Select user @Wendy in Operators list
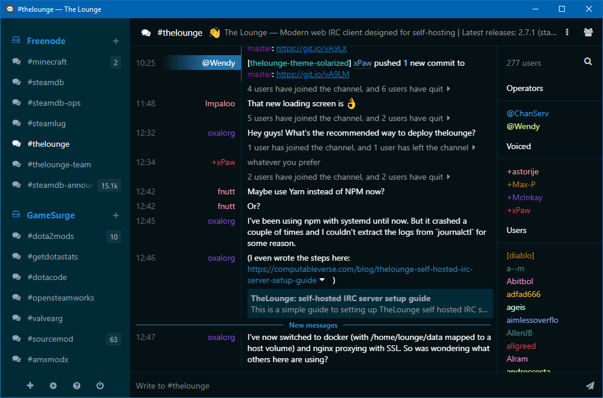This screenshot has height=398, width=603. click(523, 126)
